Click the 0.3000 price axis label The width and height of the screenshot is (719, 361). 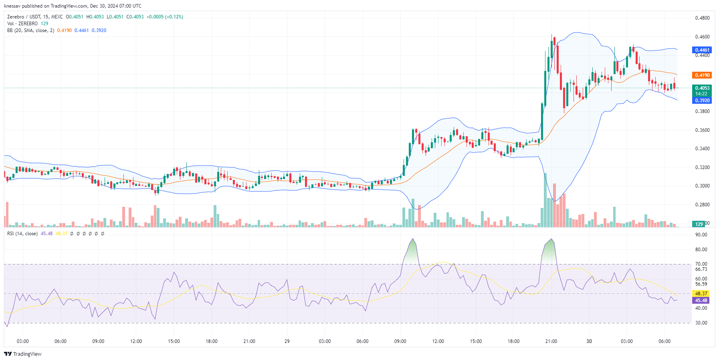[x=702, y=186]
